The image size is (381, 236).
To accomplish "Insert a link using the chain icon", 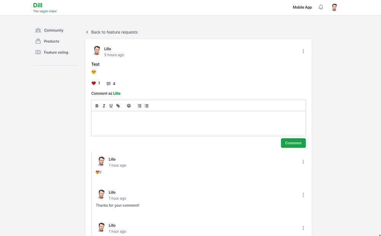I will click(118, 105).
